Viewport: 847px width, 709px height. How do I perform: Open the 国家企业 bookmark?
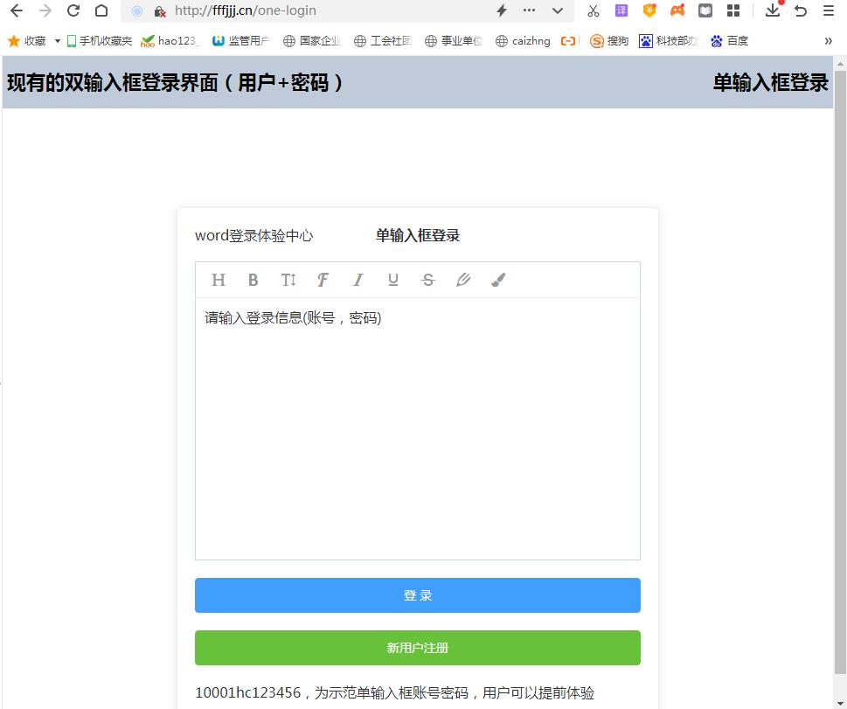click(x=312, y=40)
